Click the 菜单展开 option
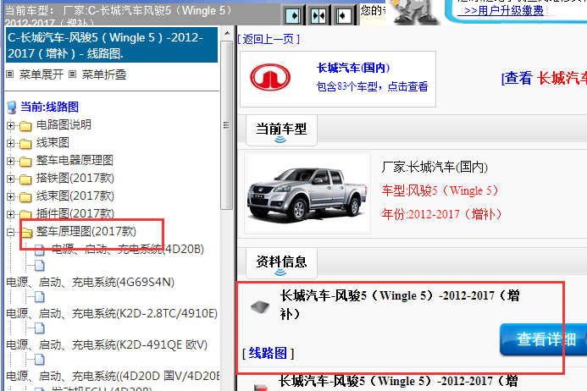 pos(42,74)
